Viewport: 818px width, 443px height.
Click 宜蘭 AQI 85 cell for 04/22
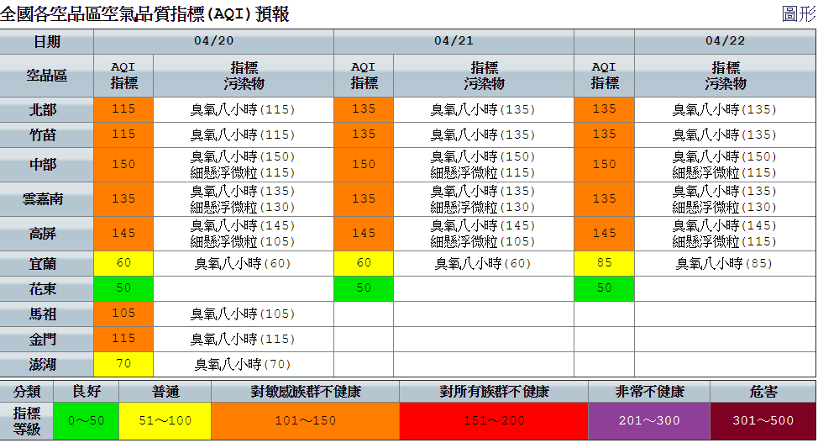[x=604, y=263]
